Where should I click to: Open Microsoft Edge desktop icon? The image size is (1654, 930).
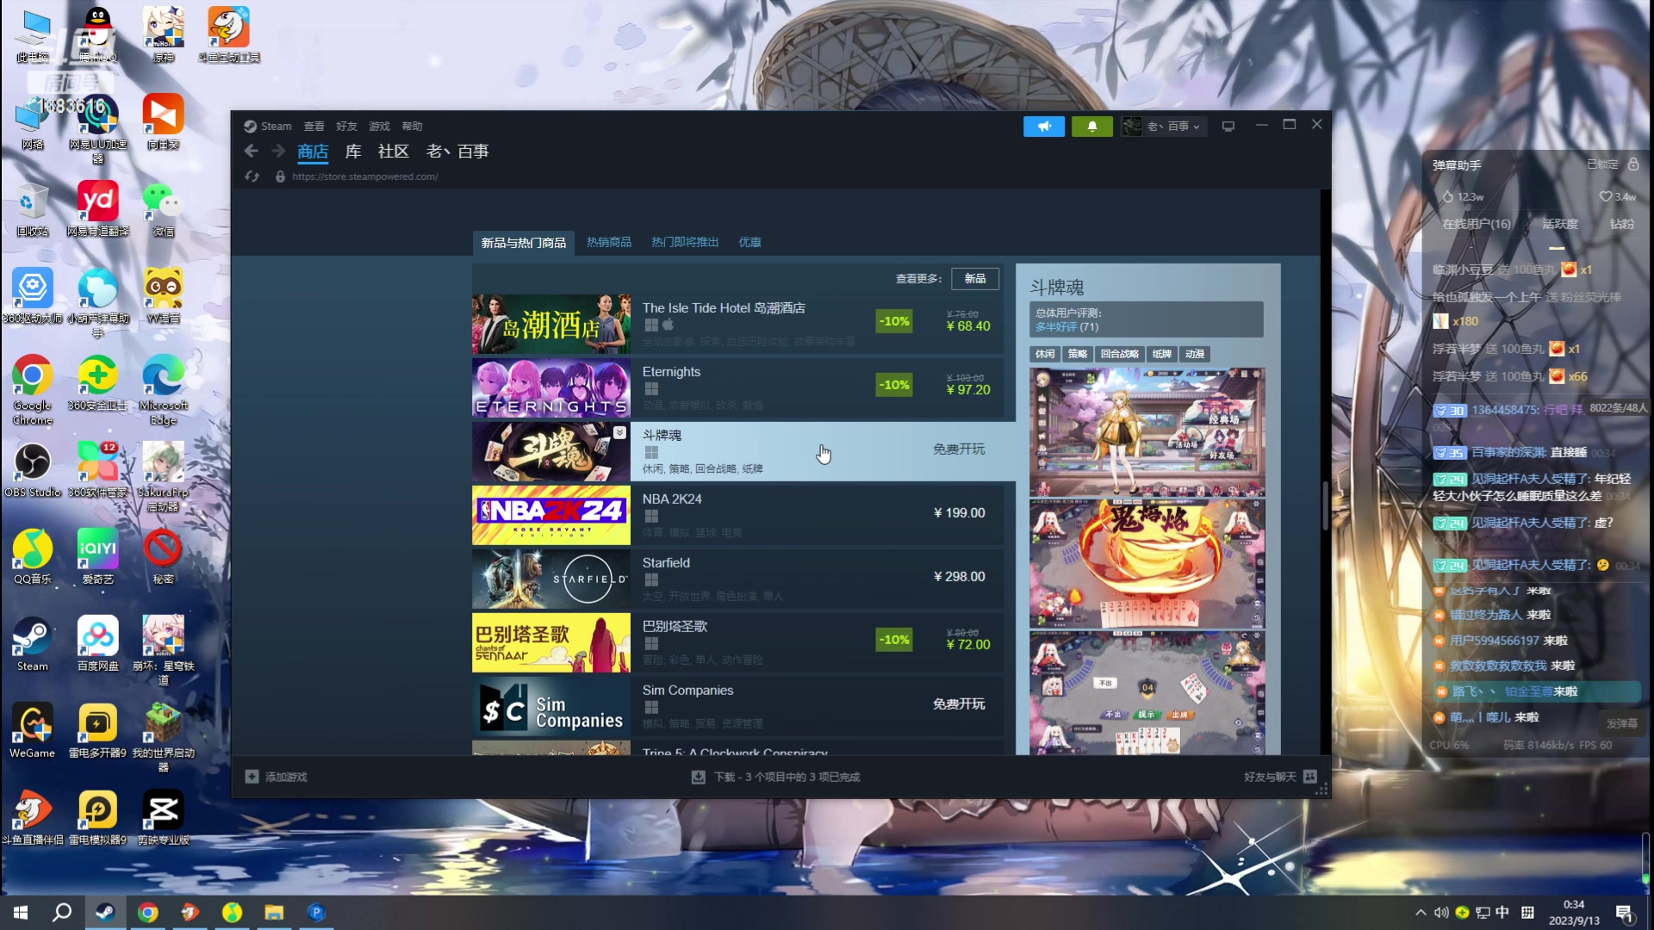[163, 390]
